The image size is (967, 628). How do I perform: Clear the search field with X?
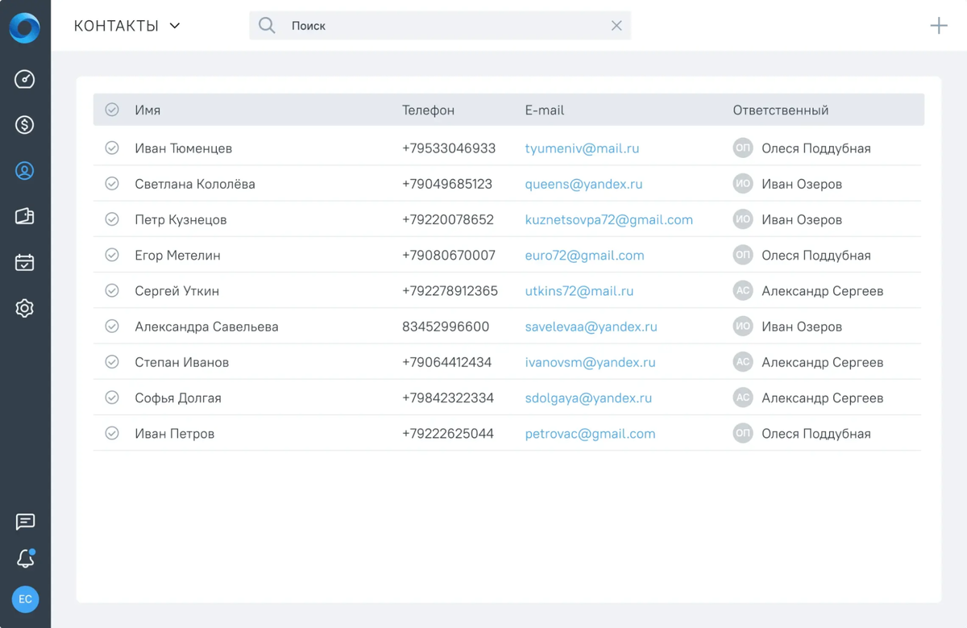(616, 26)
